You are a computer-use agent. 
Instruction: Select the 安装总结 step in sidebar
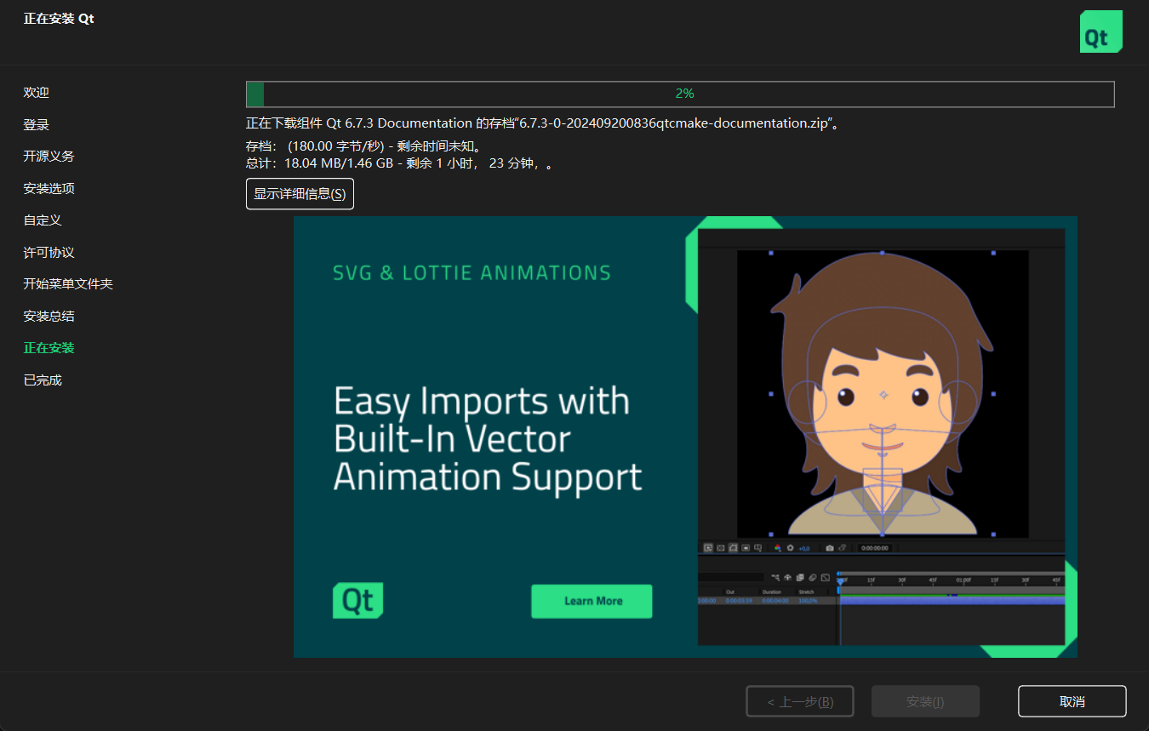tap(49, 317)
